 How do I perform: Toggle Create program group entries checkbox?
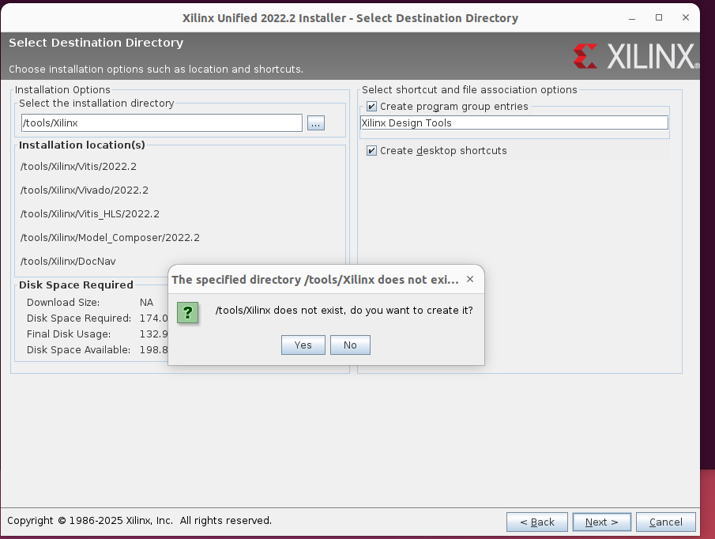(x=371, y=106)
